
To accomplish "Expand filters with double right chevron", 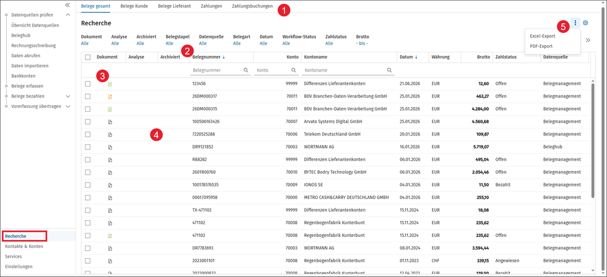I will pos(588,40).
